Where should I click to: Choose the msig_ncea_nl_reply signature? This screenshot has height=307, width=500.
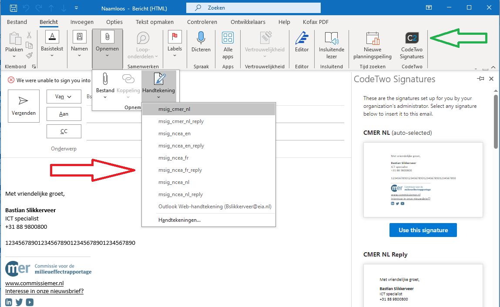point(208,194)
